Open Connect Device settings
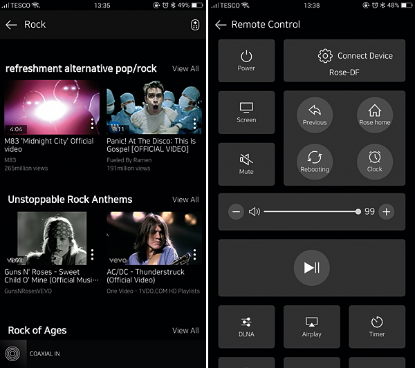Screen dimensions: 415x368 pyautogui.click(x=344, y=61)
